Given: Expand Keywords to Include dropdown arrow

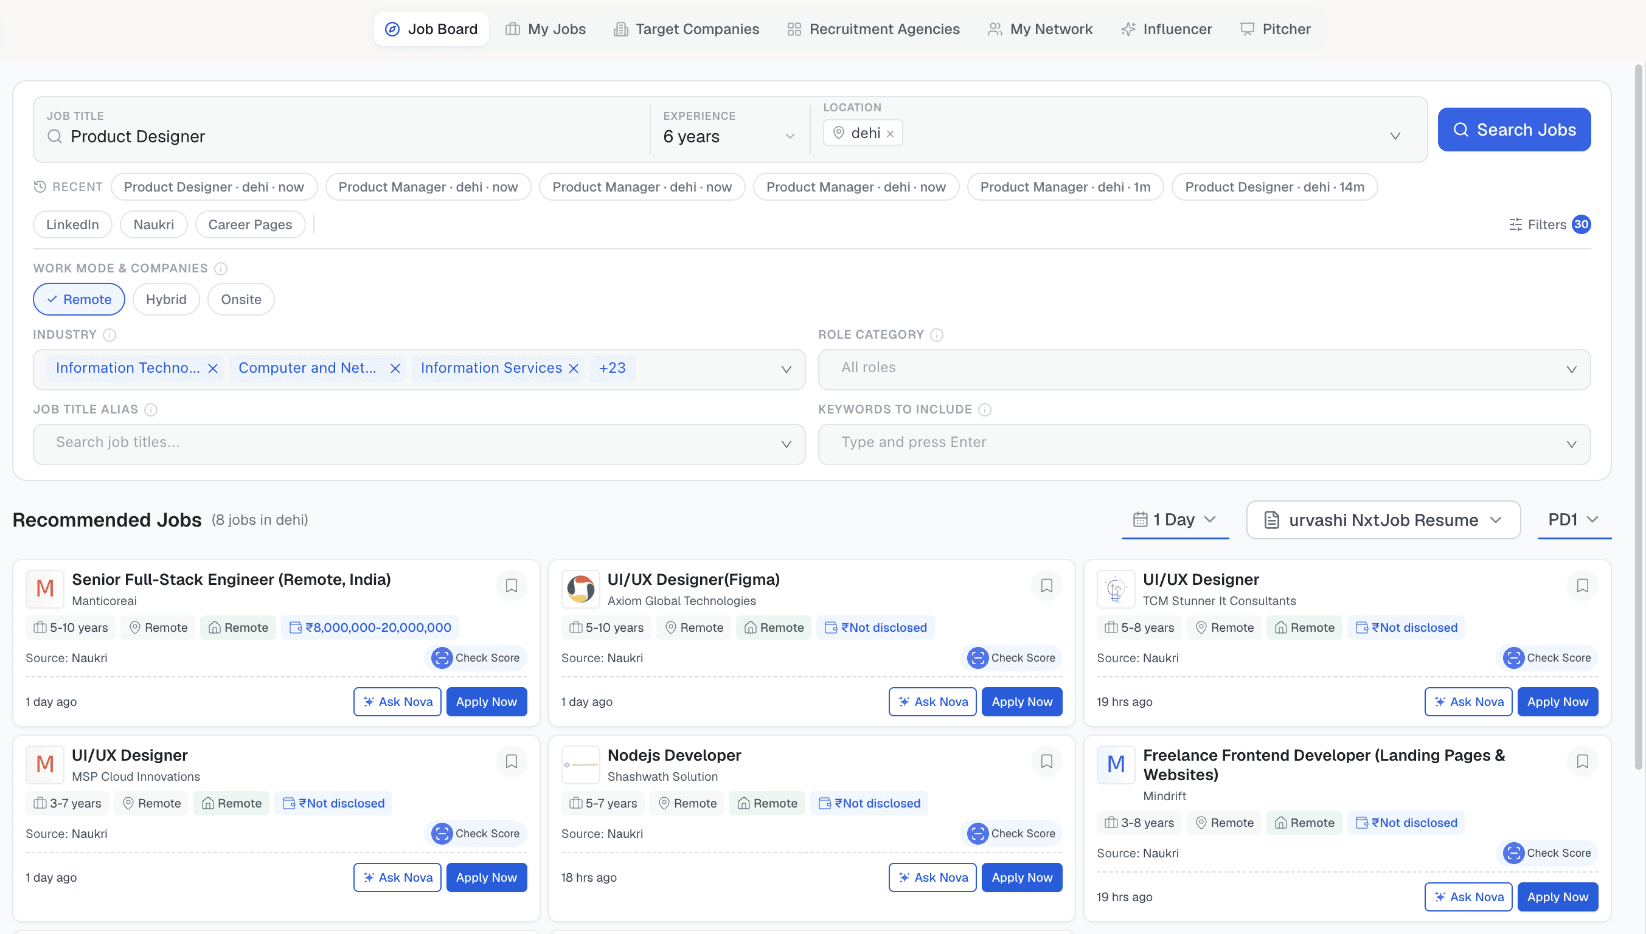Looking at the screenshot, I should pos(1572,445).
